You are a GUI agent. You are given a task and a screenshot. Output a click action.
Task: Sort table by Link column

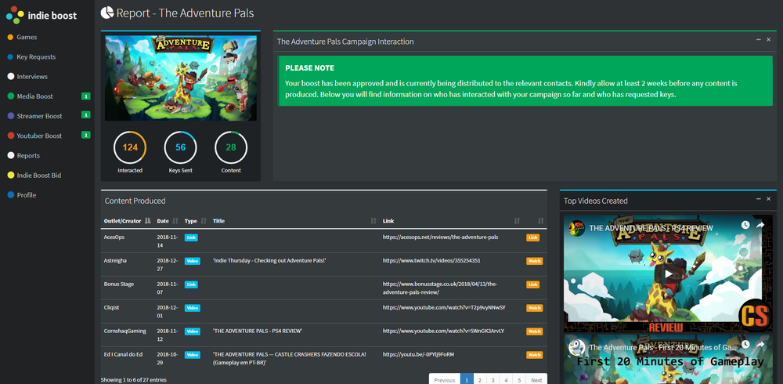point(452,220)
